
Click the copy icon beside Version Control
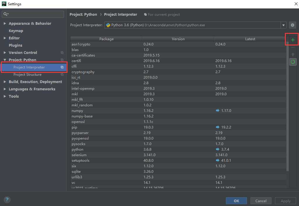point(62,53)
